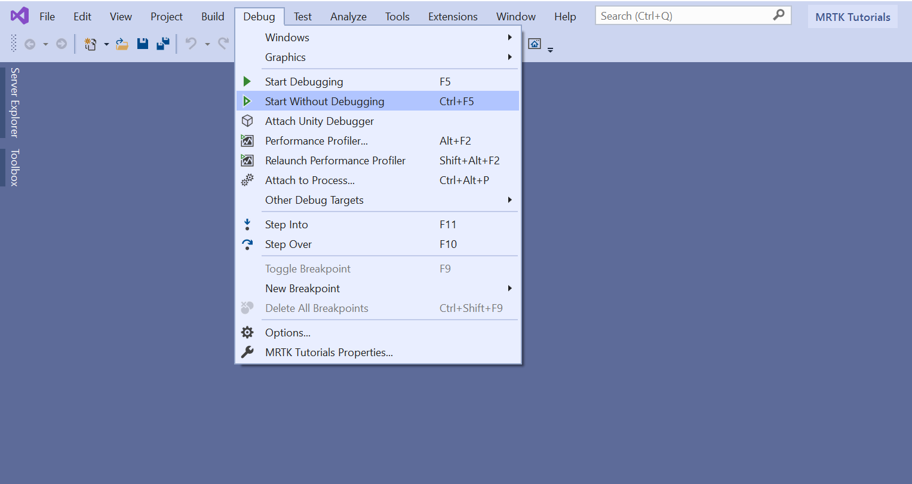Open Options... from Debug menu
Image resolution: width=912 pixels, height=484 pixels.
[378, 332]
